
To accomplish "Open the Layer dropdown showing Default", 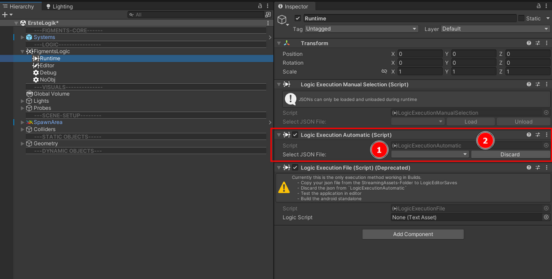I will (496, 29).
